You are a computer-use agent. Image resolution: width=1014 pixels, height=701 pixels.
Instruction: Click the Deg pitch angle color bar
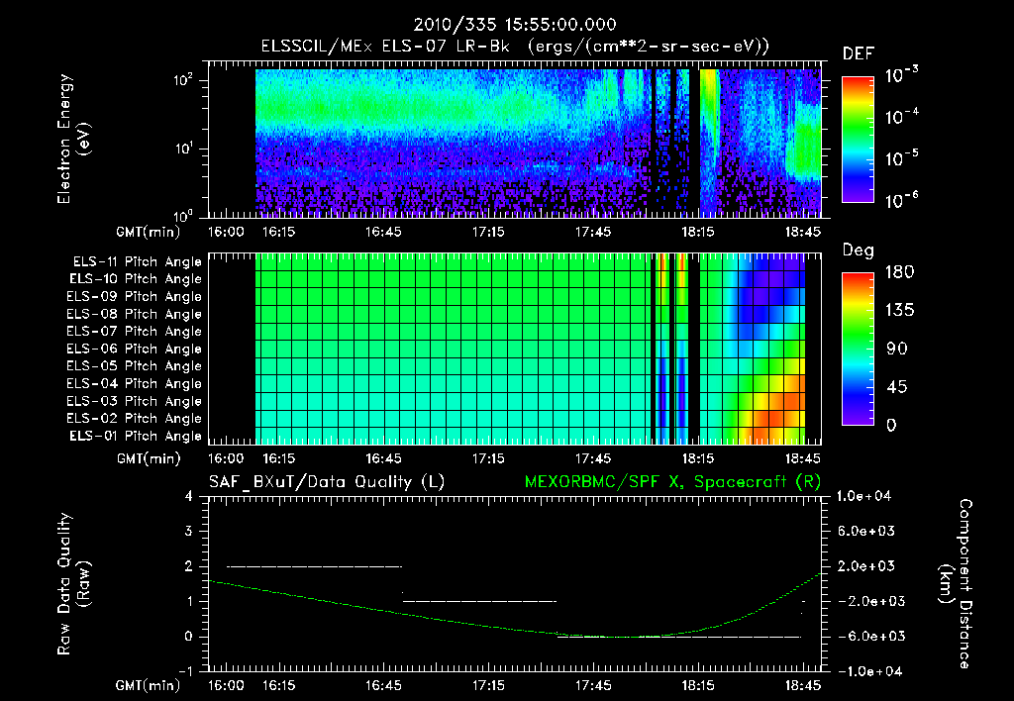pos(858,349)
